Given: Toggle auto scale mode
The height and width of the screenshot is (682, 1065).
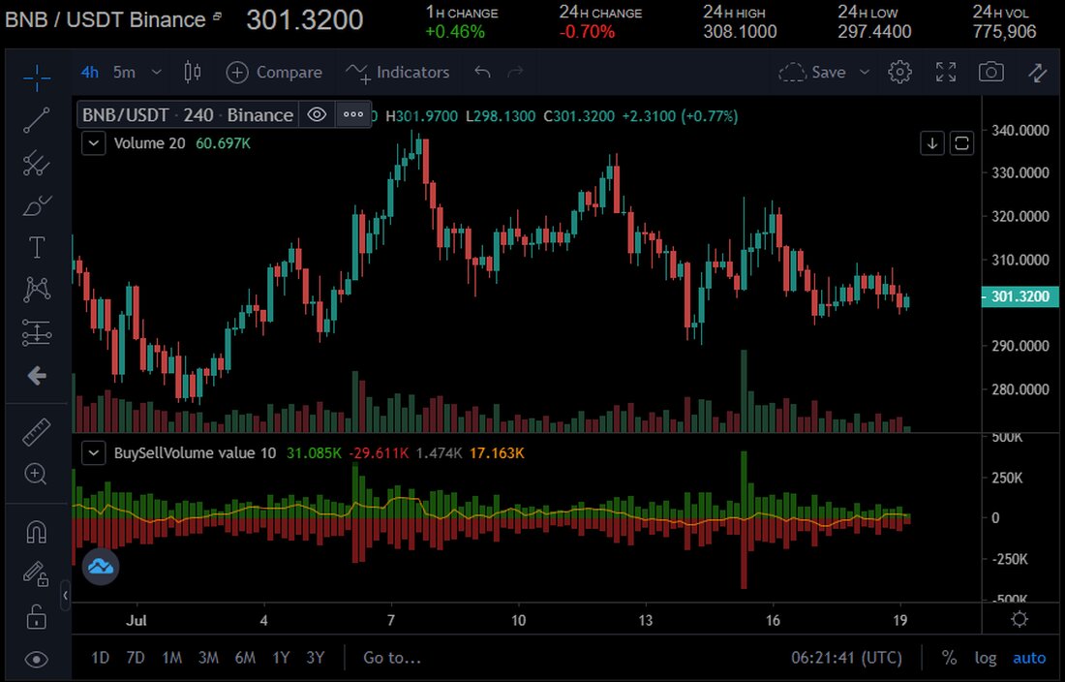Looking at the screenshot, I should click(1029, 658).
